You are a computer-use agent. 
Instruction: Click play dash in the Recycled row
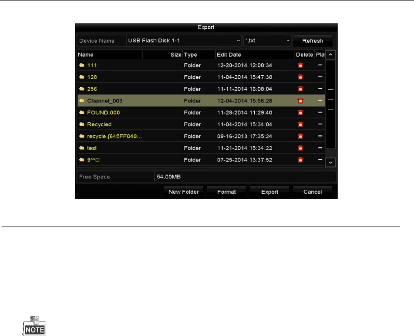(x=320, y=124)
